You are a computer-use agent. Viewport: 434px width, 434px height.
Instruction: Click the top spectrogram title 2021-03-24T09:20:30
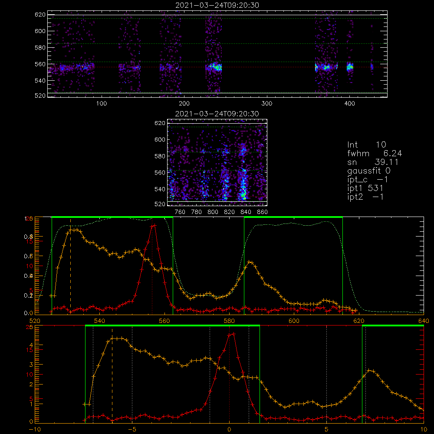(x=217, y=5)
